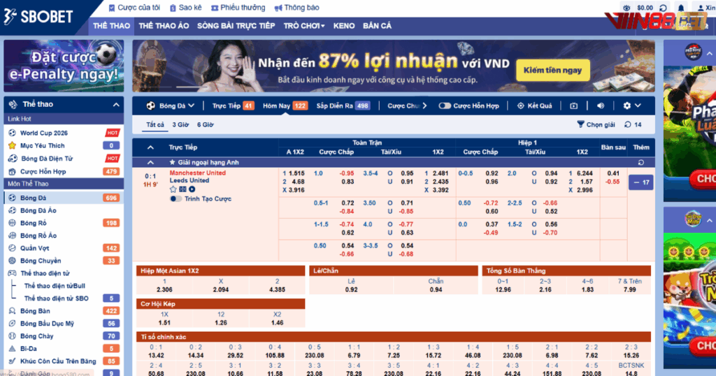Select Bóng Bầu Dục Mỹ icon

(x=13, y=324)
